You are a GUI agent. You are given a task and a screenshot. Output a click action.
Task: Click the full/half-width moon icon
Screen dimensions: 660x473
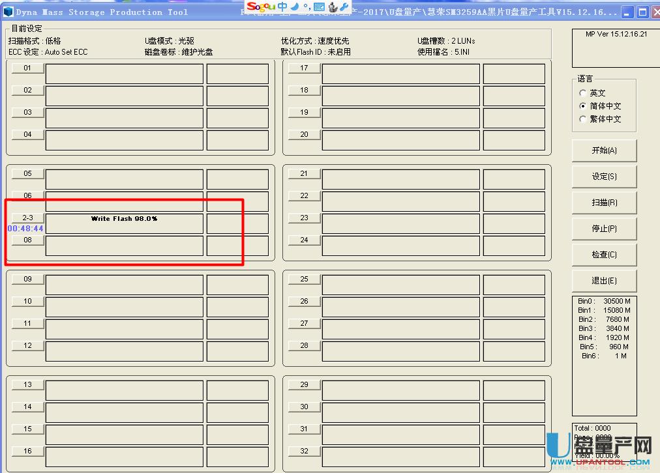coord(295,7)
